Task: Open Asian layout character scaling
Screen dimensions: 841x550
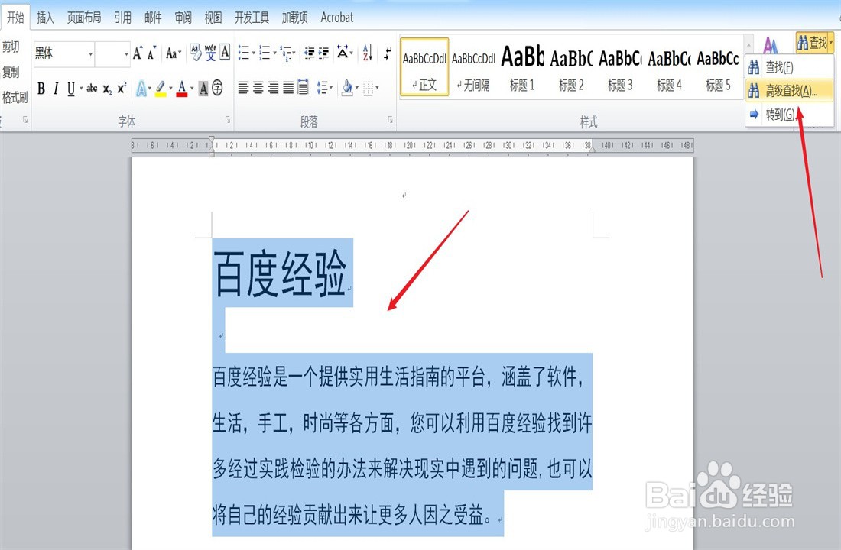Action: pos(343,53)
